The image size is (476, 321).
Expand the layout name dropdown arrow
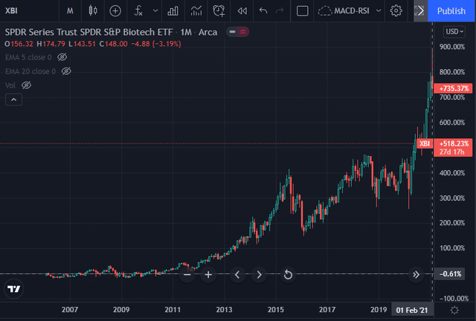click(379, 11)
